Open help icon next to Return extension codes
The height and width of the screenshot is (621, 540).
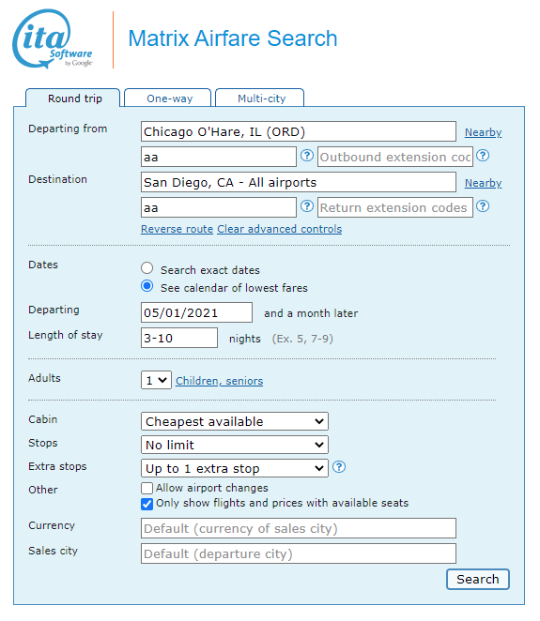[483, 206]
